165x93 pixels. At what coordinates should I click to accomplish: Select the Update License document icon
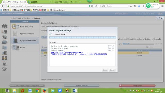tap(15, 33)
